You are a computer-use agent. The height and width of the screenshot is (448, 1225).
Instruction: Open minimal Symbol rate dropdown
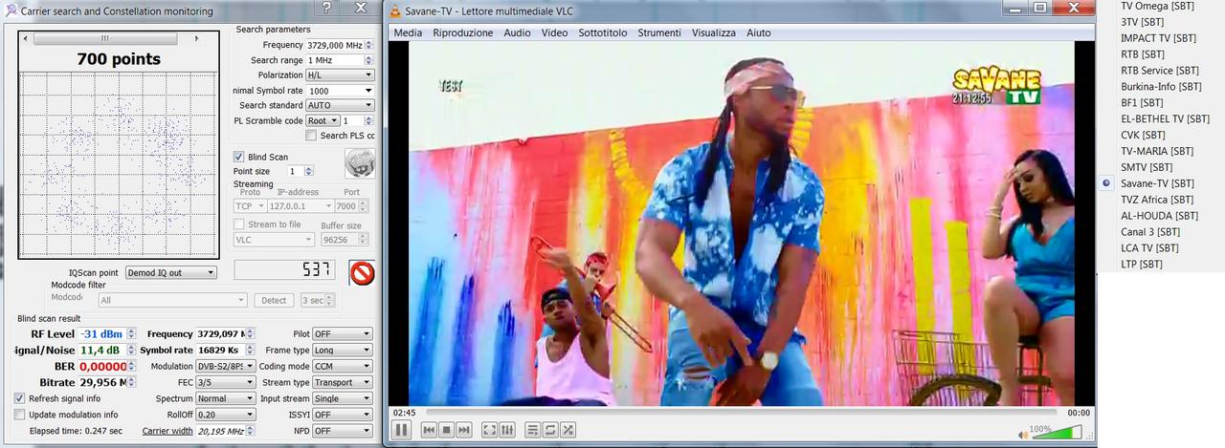tap(340, 91)
